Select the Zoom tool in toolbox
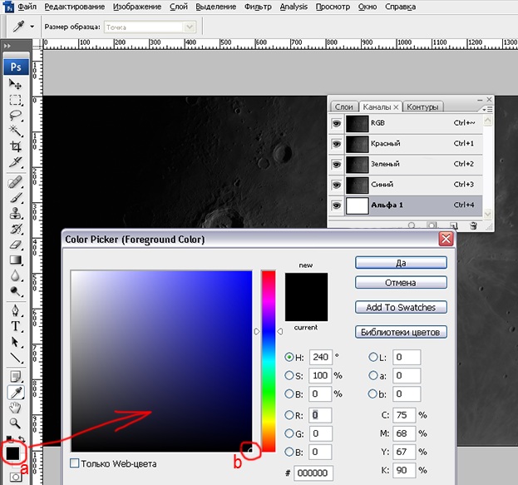The width and height of the screenshot is (518, 485). (x=16, y=423)
